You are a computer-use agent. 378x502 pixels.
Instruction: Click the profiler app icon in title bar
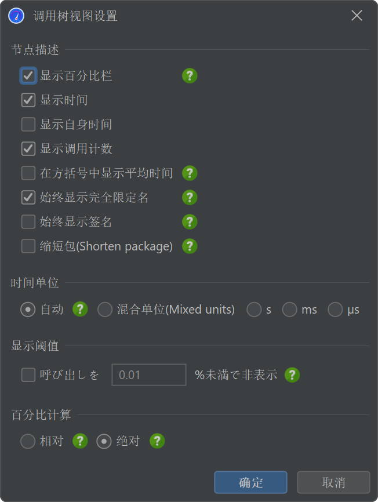coord(16,16)
